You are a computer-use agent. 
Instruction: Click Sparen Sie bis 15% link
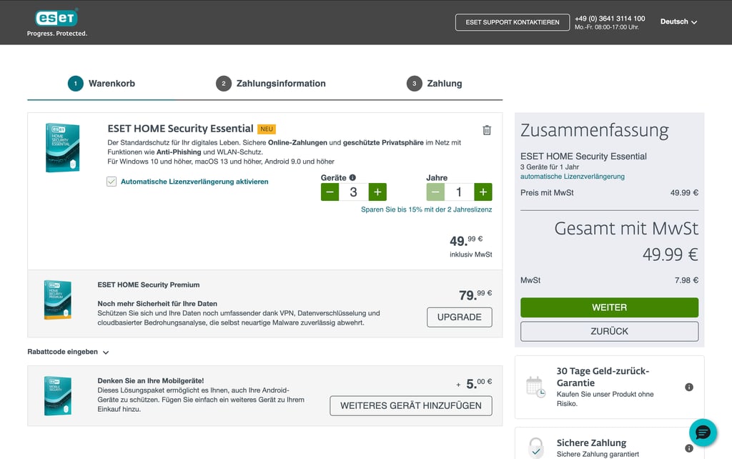[426, 209]
